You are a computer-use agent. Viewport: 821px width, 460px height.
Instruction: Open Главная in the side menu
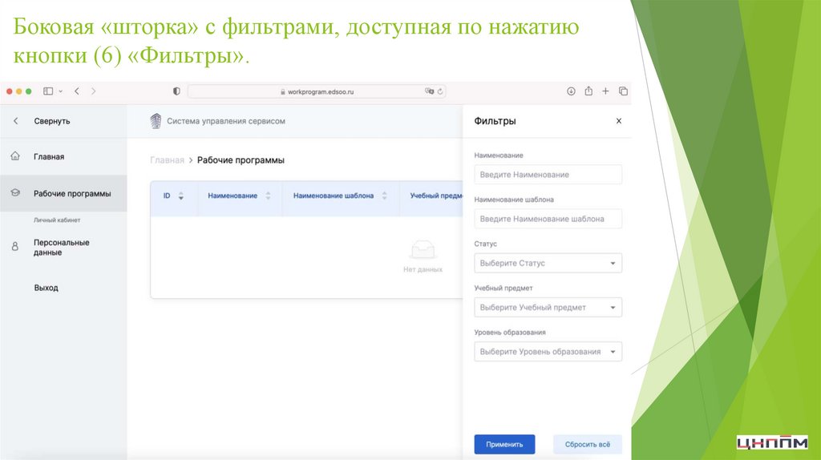click(49, 156)
